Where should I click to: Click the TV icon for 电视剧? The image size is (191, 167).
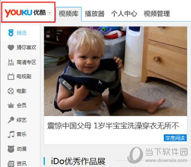[x=11, y=76]
